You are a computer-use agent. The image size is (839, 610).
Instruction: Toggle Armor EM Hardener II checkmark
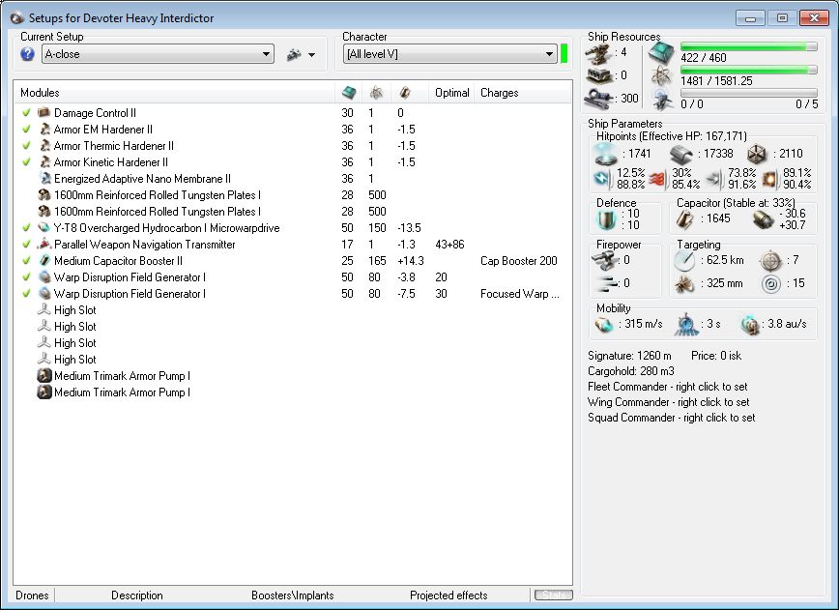coord(26,129)
